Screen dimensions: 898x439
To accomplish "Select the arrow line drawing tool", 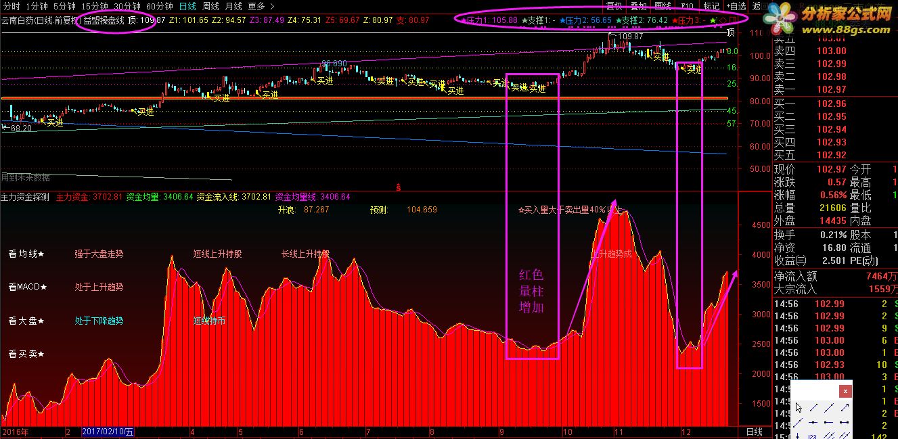I will (x=845, y=407).
